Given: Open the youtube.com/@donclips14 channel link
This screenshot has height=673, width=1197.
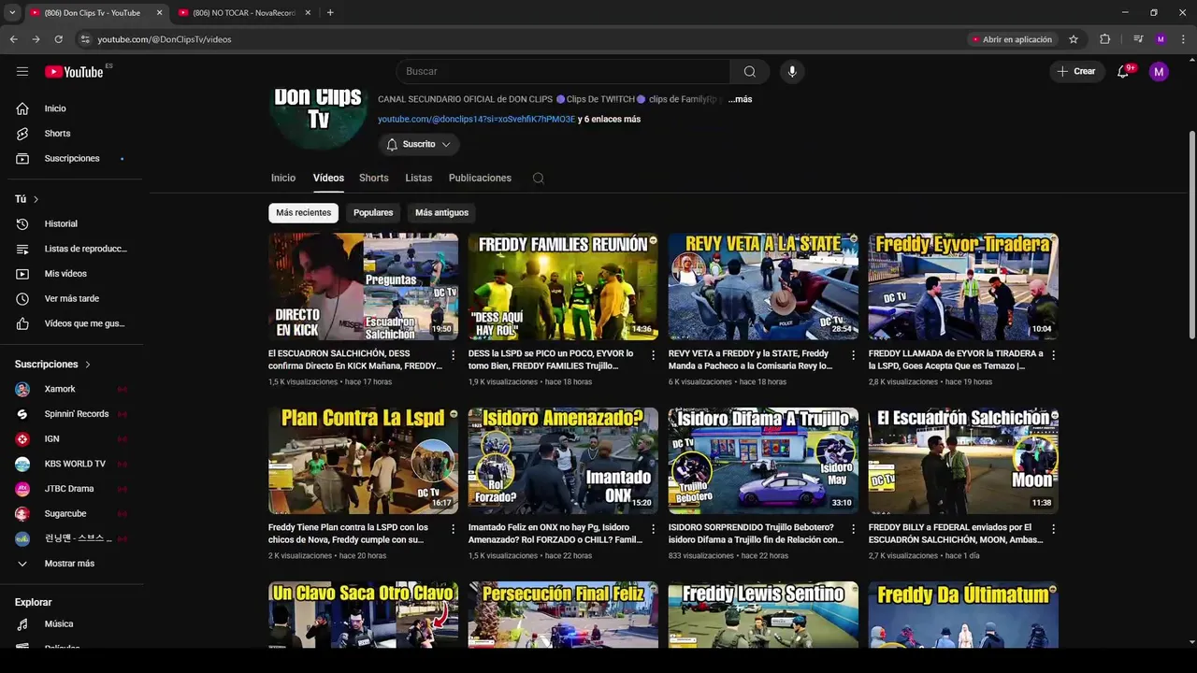Looking at the screenshot, I should pyautogui.click(x=477, y=120).
